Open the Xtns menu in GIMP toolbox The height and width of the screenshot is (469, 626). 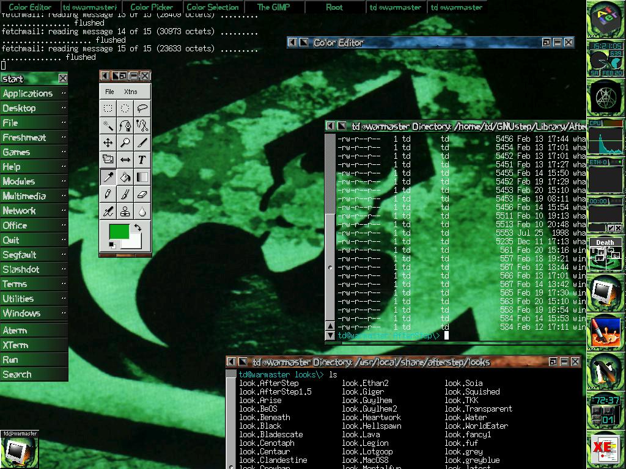pos(131,92)
